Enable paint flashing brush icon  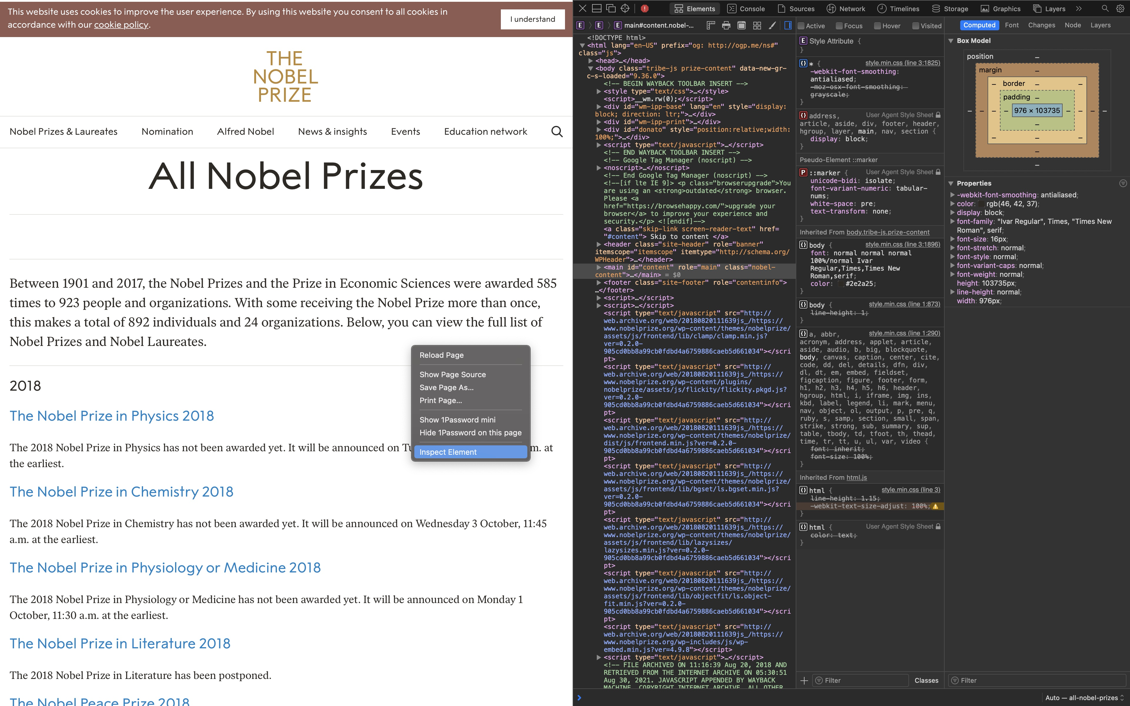click(772, 26)
